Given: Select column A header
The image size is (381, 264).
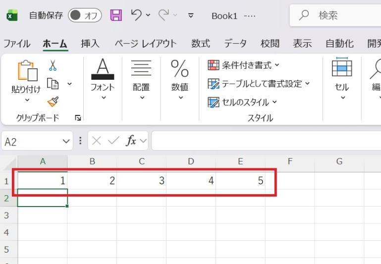Looking at the screenshot, I should click(x=43, y=161).
